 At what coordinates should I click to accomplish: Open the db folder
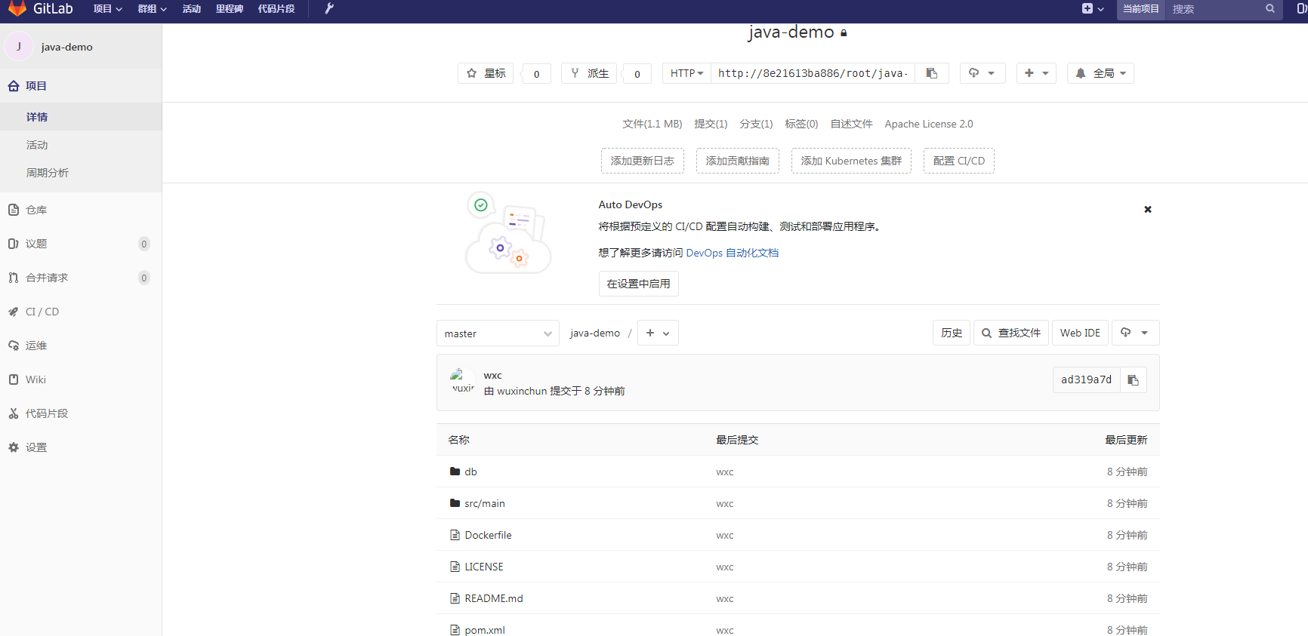click(x=470, y=472)
